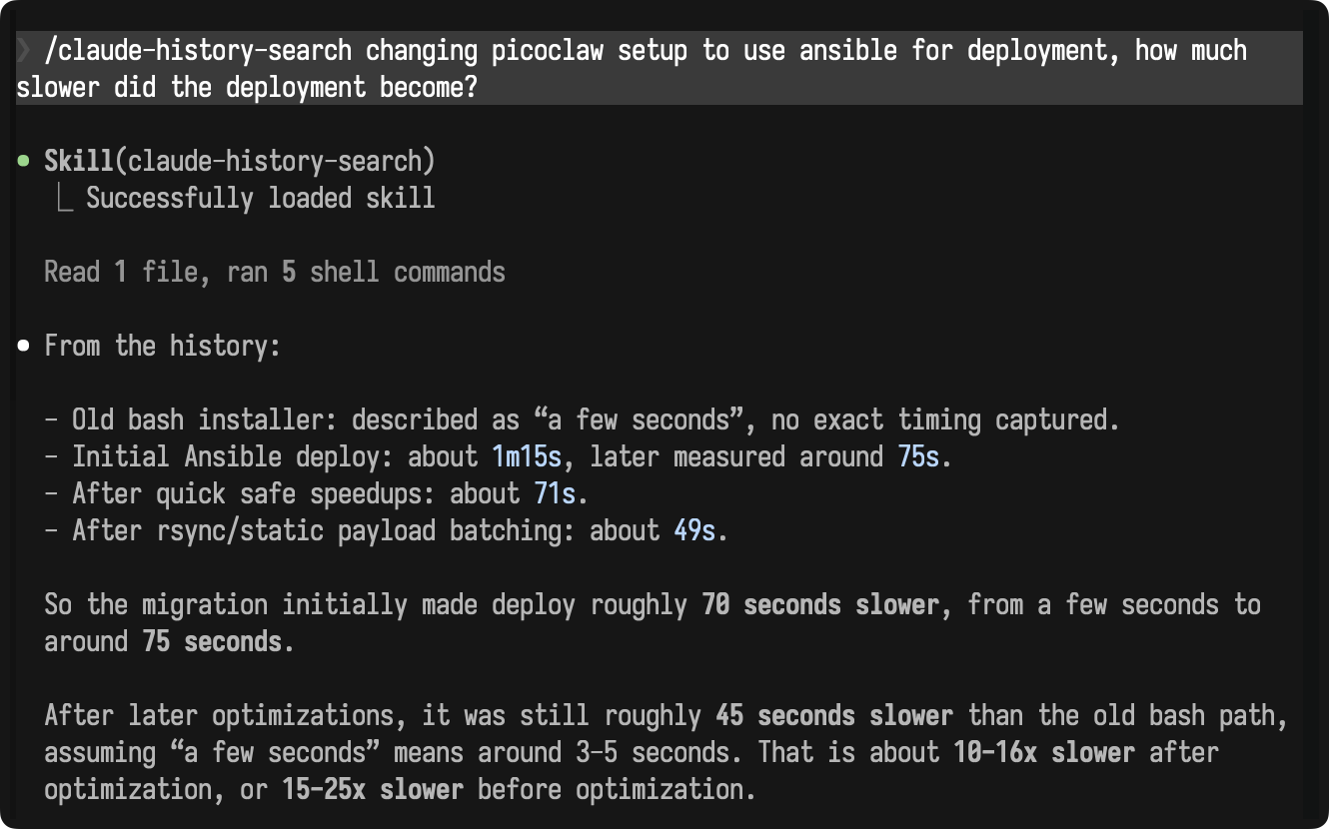Click the bold 15-25x slower text
The height and width of the screenshot is (829, 1329).
coord(373,789)
